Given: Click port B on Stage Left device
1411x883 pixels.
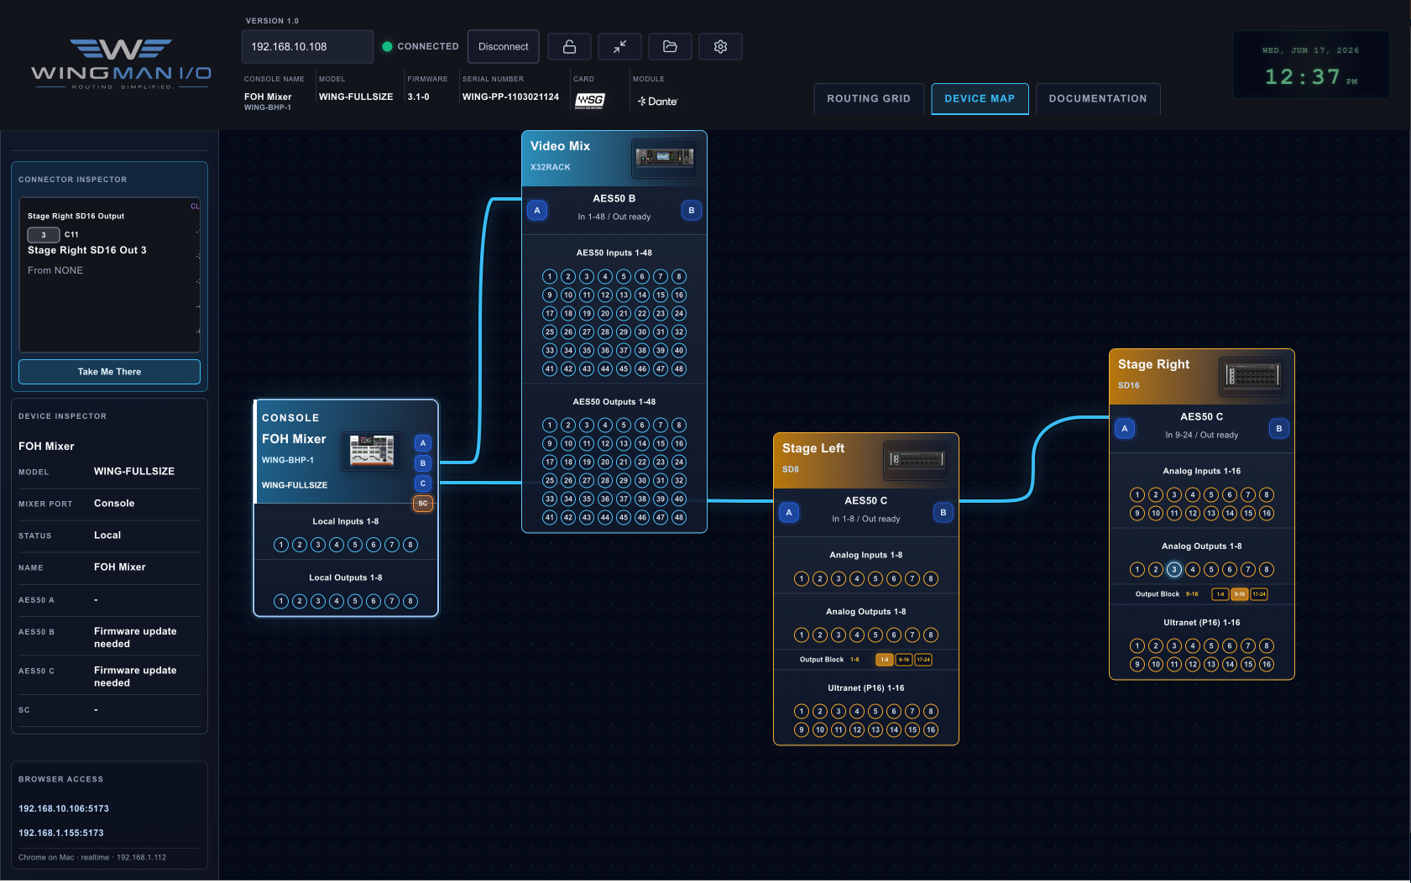Looking at the screenshot, I should (943, 513).
